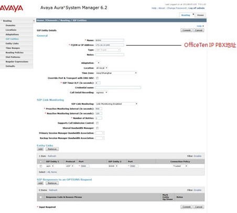
Task: Tick the Shared Bandwidth Manager checkbox
Action: [x=98, y=128]
